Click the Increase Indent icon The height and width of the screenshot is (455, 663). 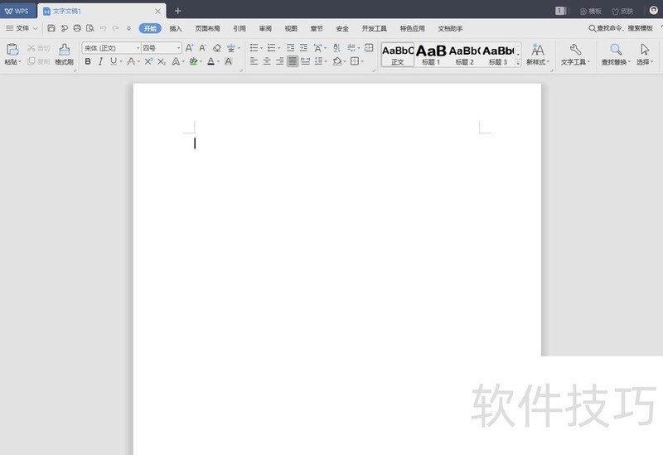click(x=303, y=48)
